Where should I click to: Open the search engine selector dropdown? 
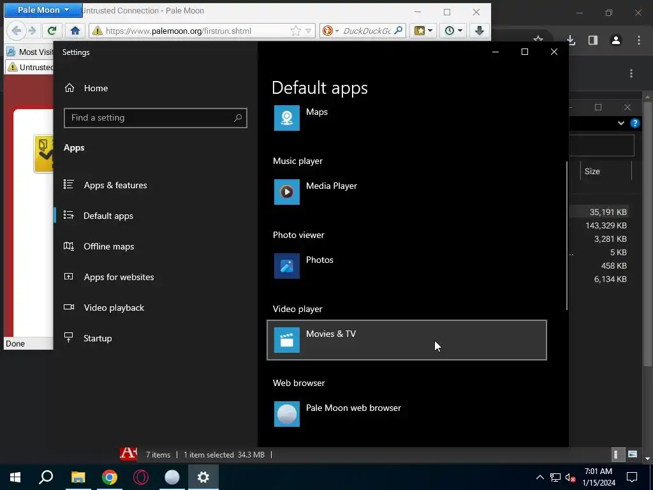click(x=331, y=31)
